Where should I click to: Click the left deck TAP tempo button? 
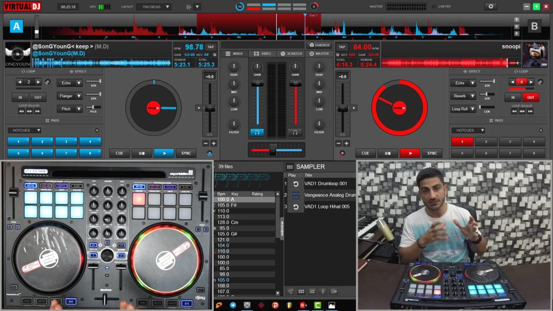(x=211, y=47)
